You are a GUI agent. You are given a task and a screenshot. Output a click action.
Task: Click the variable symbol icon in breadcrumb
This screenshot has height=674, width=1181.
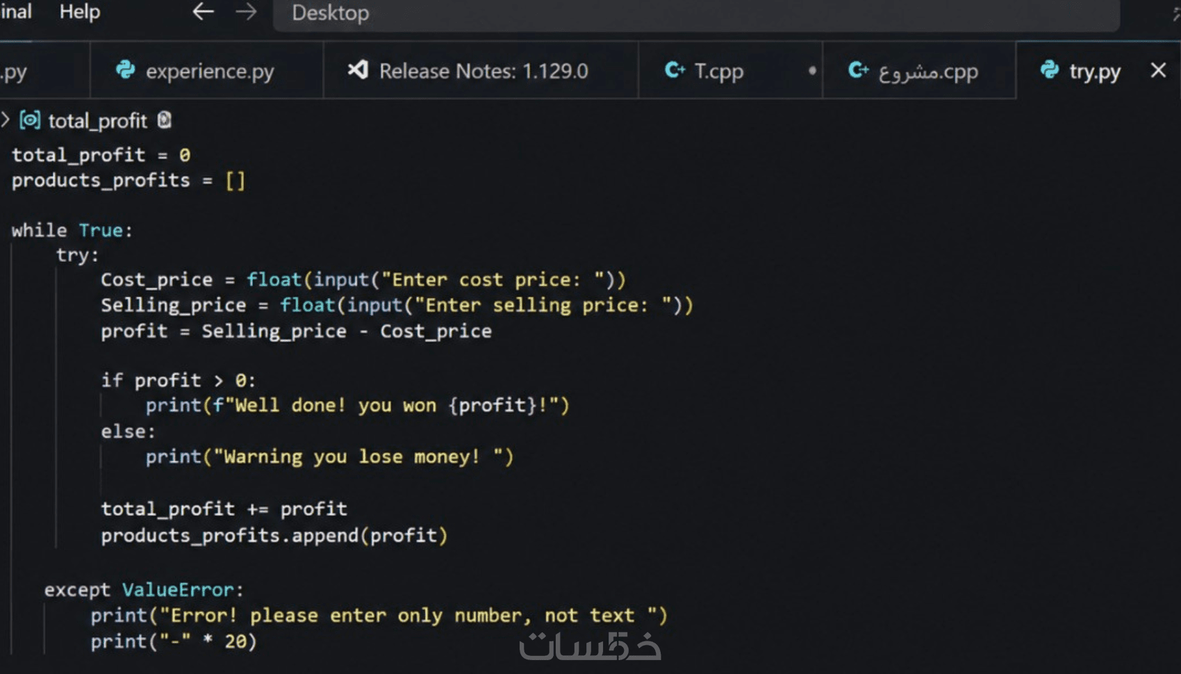(30, 120)
